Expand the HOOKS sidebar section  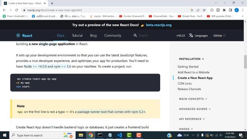pyautogui.click(x=186, y=129)
